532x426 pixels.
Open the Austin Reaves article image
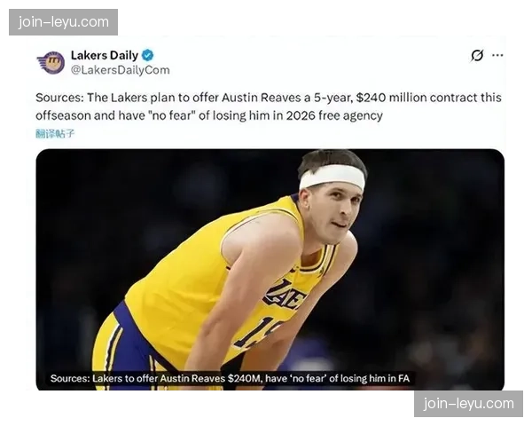click(270, 270)
